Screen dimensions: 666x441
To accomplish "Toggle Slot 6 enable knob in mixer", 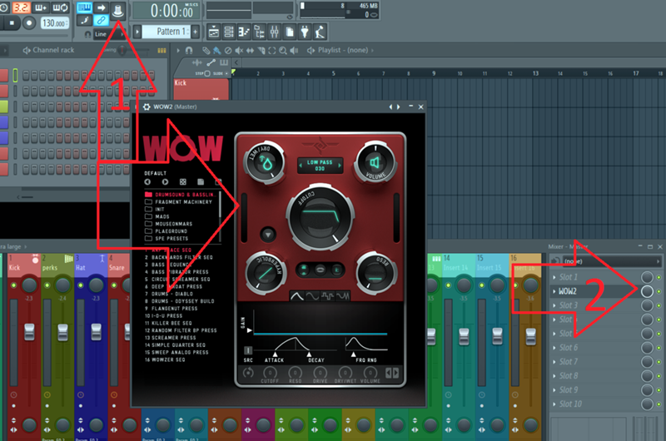I will 647,348.
